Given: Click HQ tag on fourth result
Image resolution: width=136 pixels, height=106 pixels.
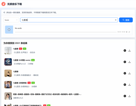Looking at the screenshot, I should coord(33,83).
